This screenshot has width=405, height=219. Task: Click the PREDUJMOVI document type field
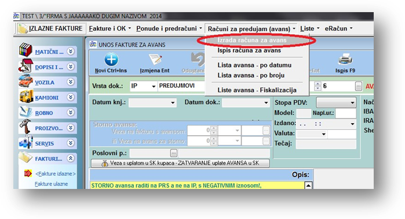coord(181,86)
